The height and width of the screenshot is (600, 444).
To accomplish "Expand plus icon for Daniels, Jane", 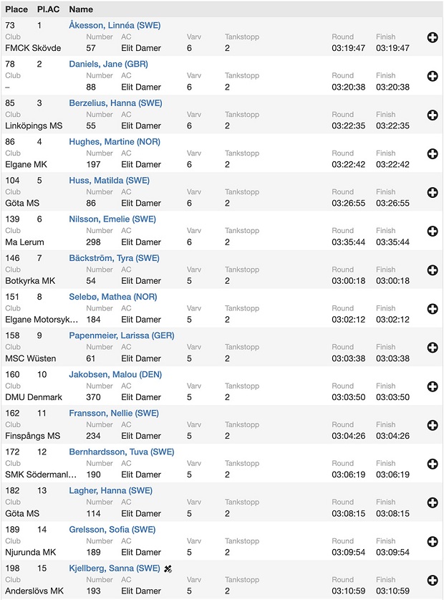I will coord(432,76).
